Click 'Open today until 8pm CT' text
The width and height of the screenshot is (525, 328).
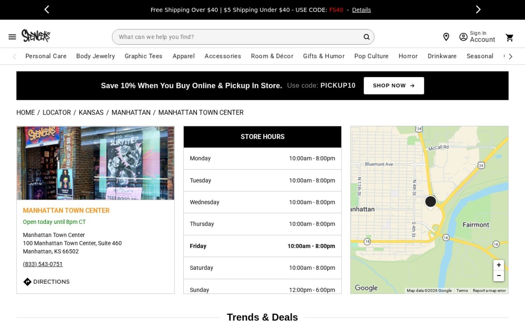point(54,222)
